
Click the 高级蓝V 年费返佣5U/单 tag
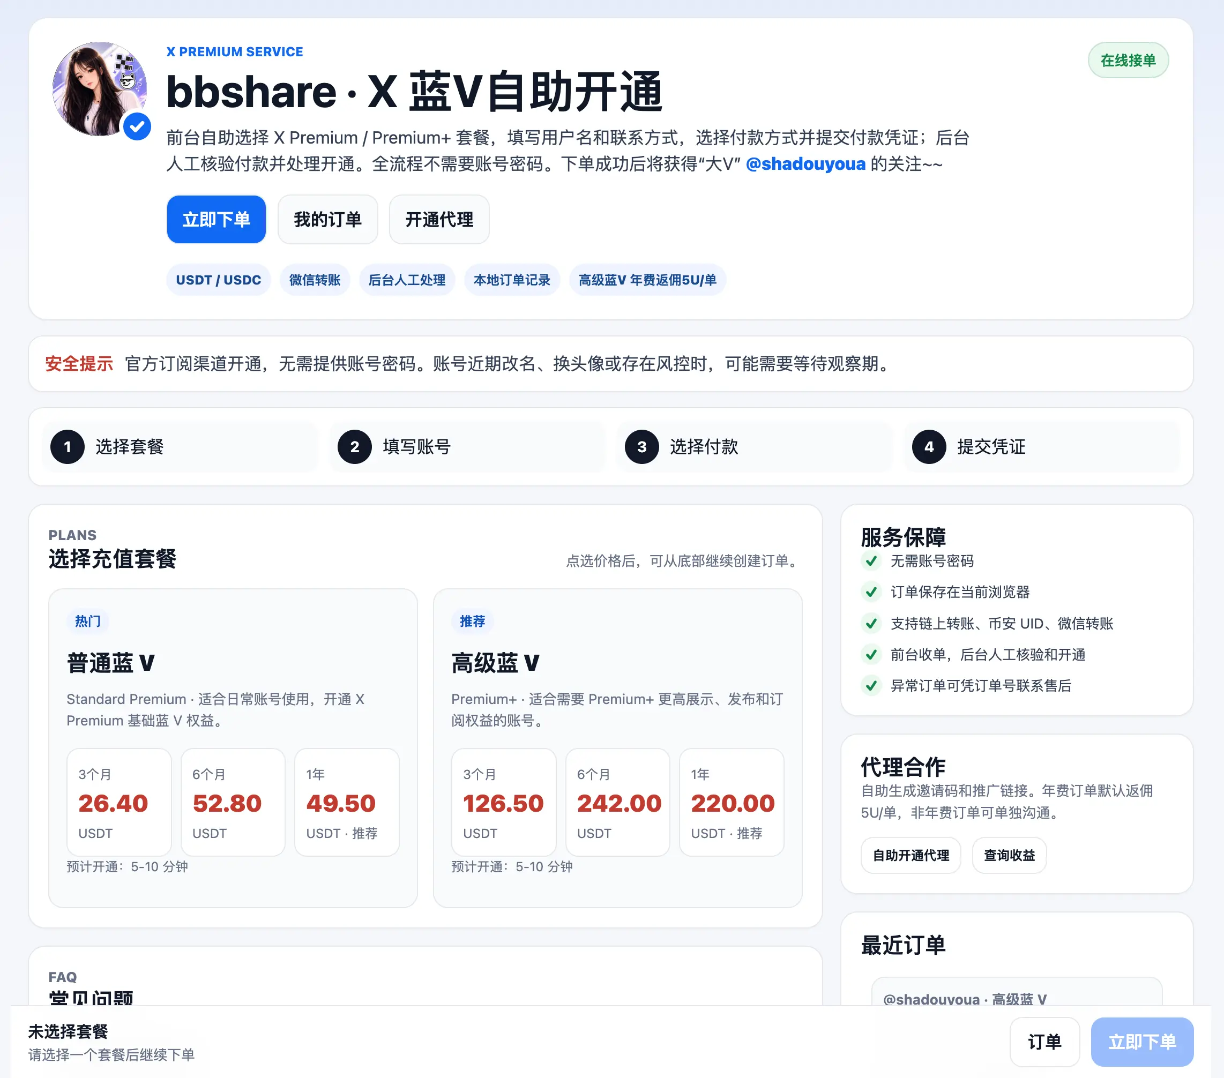(x=647, y=280)
